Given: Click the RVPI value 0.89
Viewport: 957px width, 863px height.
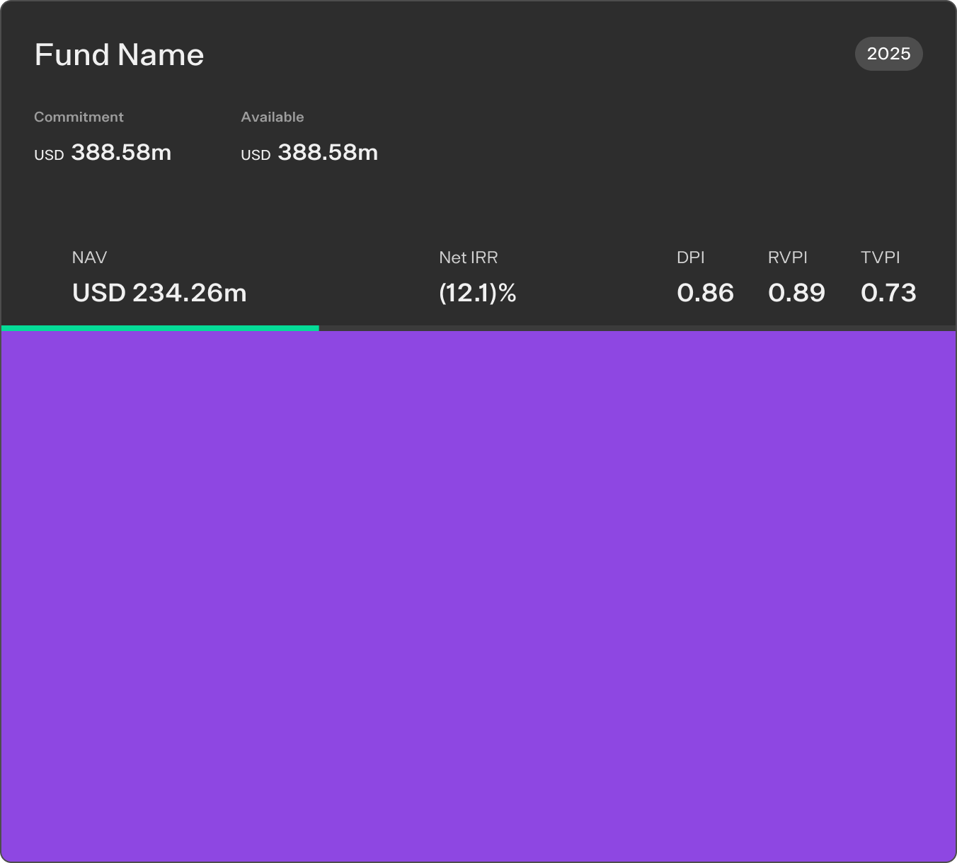Looking at the screenshot, I should (796, 292).
